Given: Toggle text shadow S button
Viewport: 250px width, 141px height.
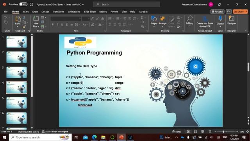Looking at the screenshot, I should 67,25.
